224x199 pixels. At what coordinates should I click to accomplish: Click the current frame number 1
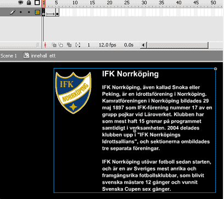pyautogui.click(x=89, y=45)
